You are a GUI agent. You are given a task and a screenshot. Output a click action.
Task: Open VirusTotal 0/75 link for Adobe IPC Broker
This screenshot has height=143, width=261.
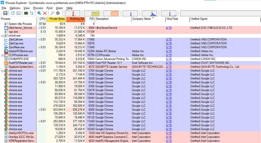(x=169, y=51)
